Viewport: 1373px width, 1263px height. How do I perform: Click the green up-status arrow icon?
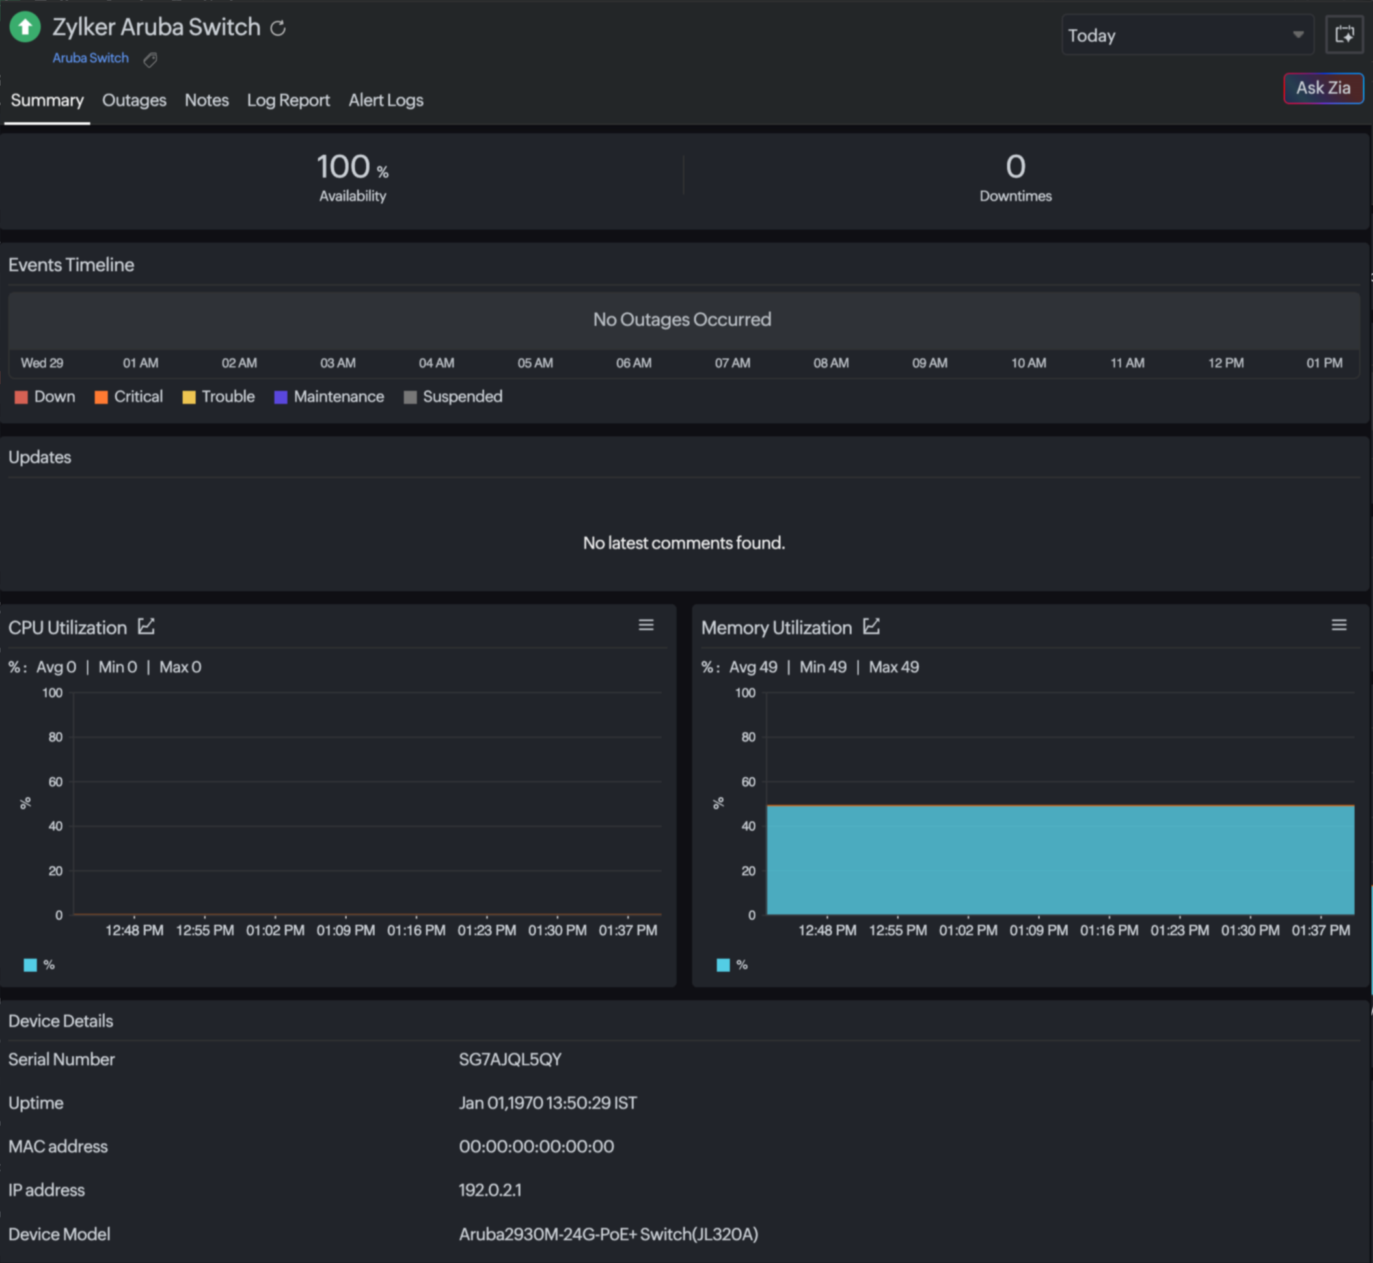(25, 27)
